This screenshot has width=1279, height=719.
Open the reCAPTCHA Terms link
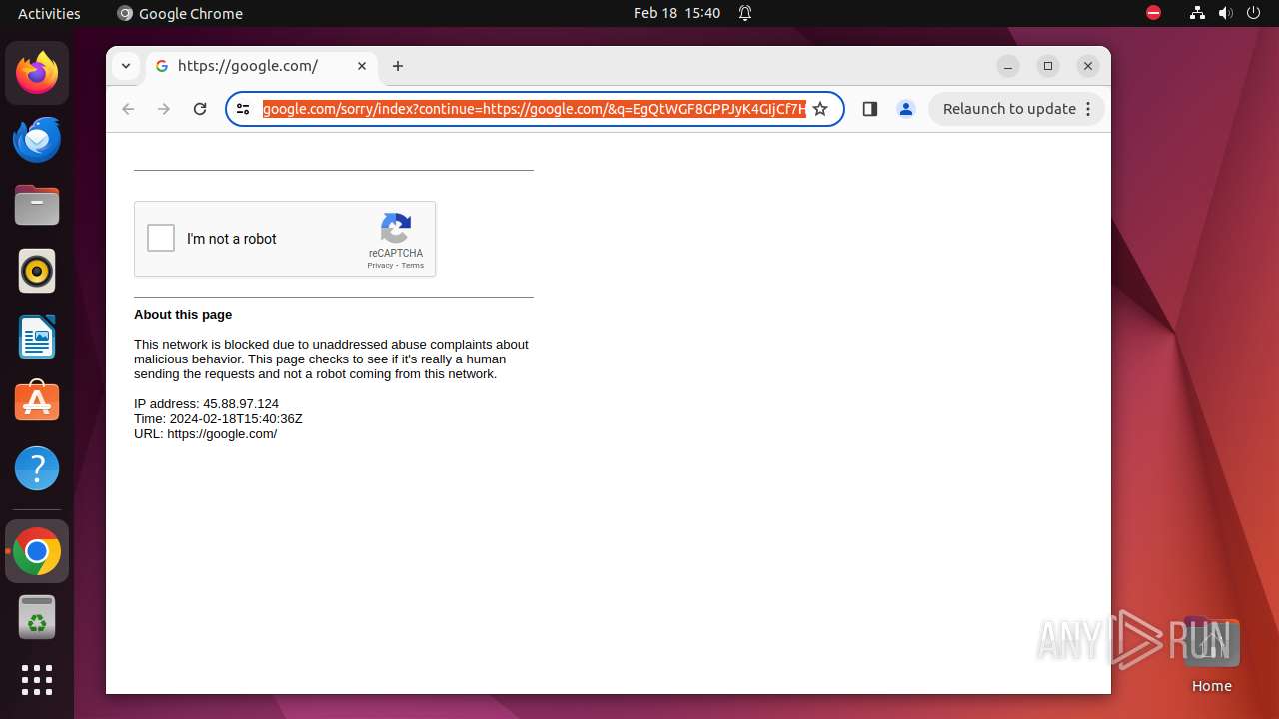[413, 266]
